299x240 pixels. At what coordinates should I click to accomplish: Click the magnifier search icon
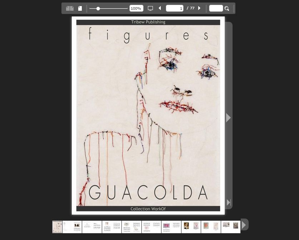pos(227,8)
